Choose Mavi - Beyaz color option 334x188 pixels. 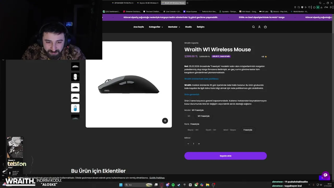(x=230, y=130)
